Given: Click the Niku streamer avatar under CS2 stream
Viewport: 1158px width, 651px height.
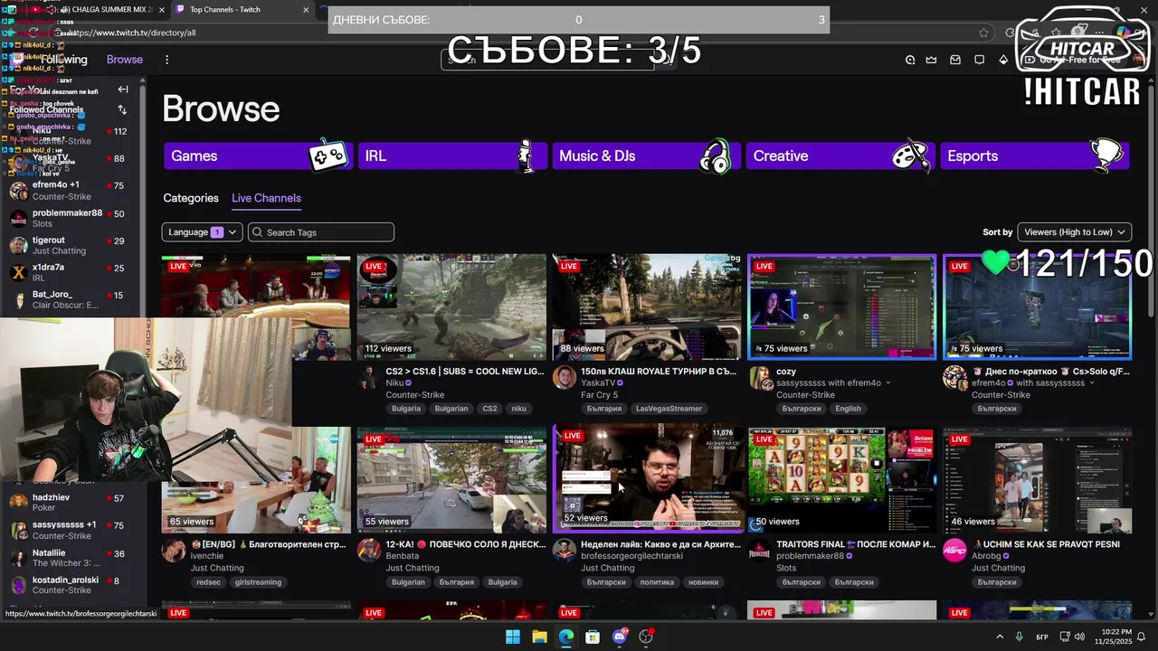Looking at the screenshot, I should 369,378.
